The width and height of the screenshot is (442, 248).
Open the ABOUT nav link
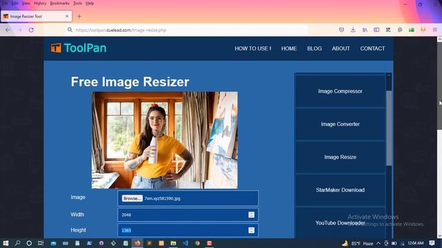340,48
